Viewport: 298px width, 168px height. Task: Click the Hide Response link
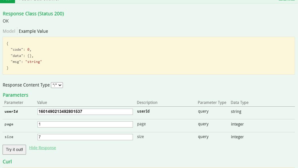(x=43, y=148)
